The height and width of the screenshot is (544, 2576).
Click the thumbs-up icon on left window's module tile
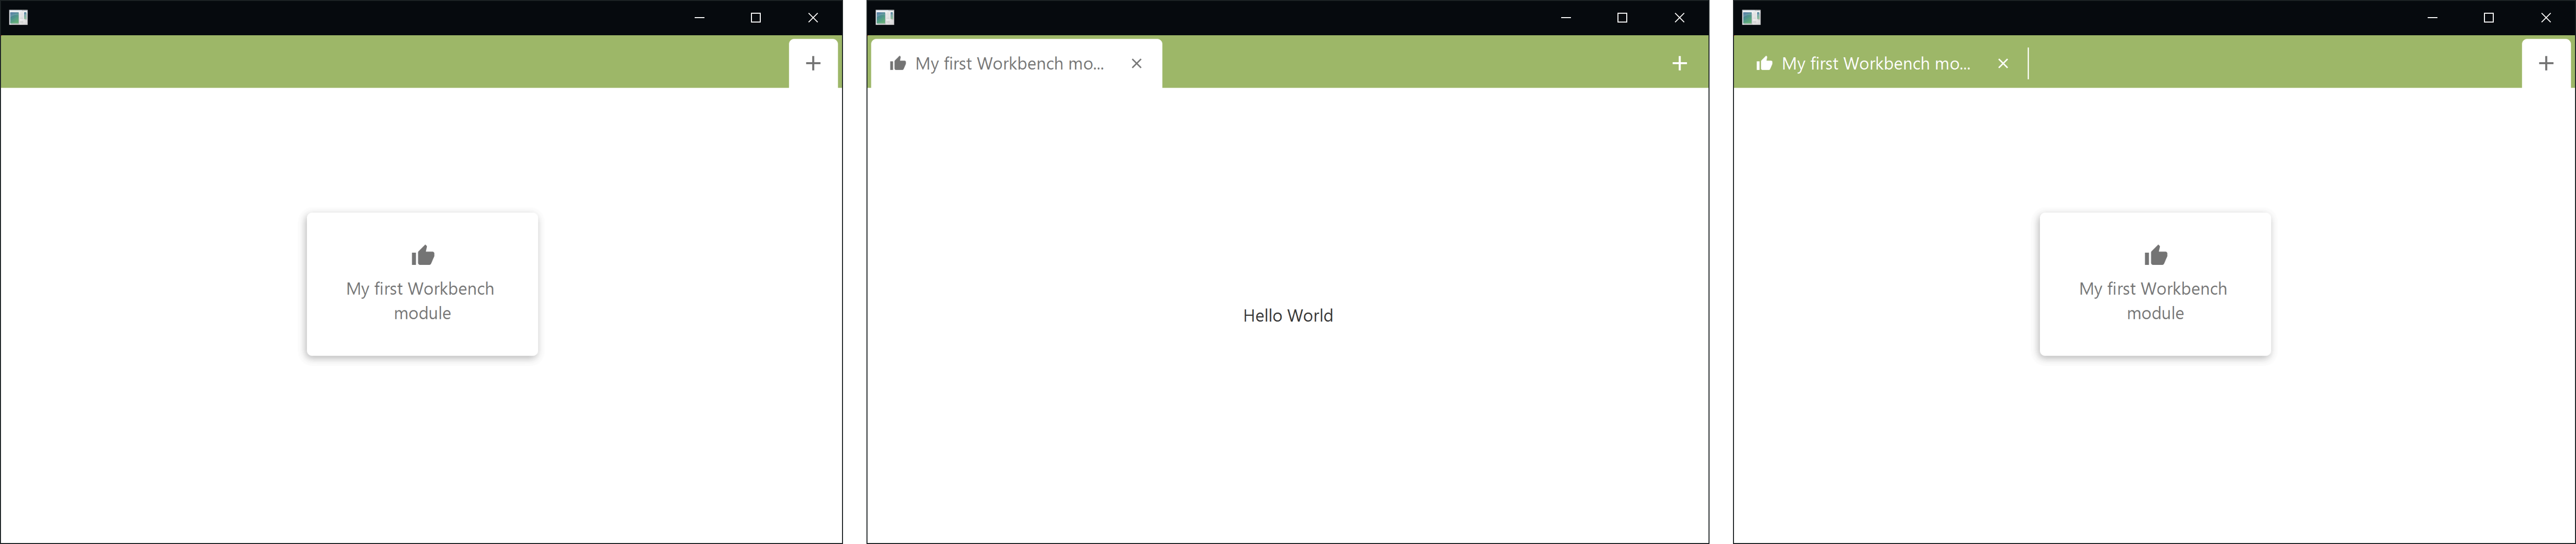pyautogui.click(x=423, y=256)
